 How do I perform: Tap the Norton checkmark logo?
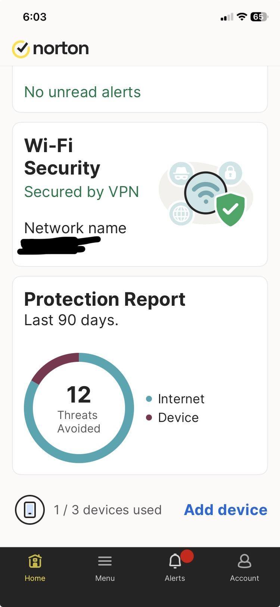21,49
